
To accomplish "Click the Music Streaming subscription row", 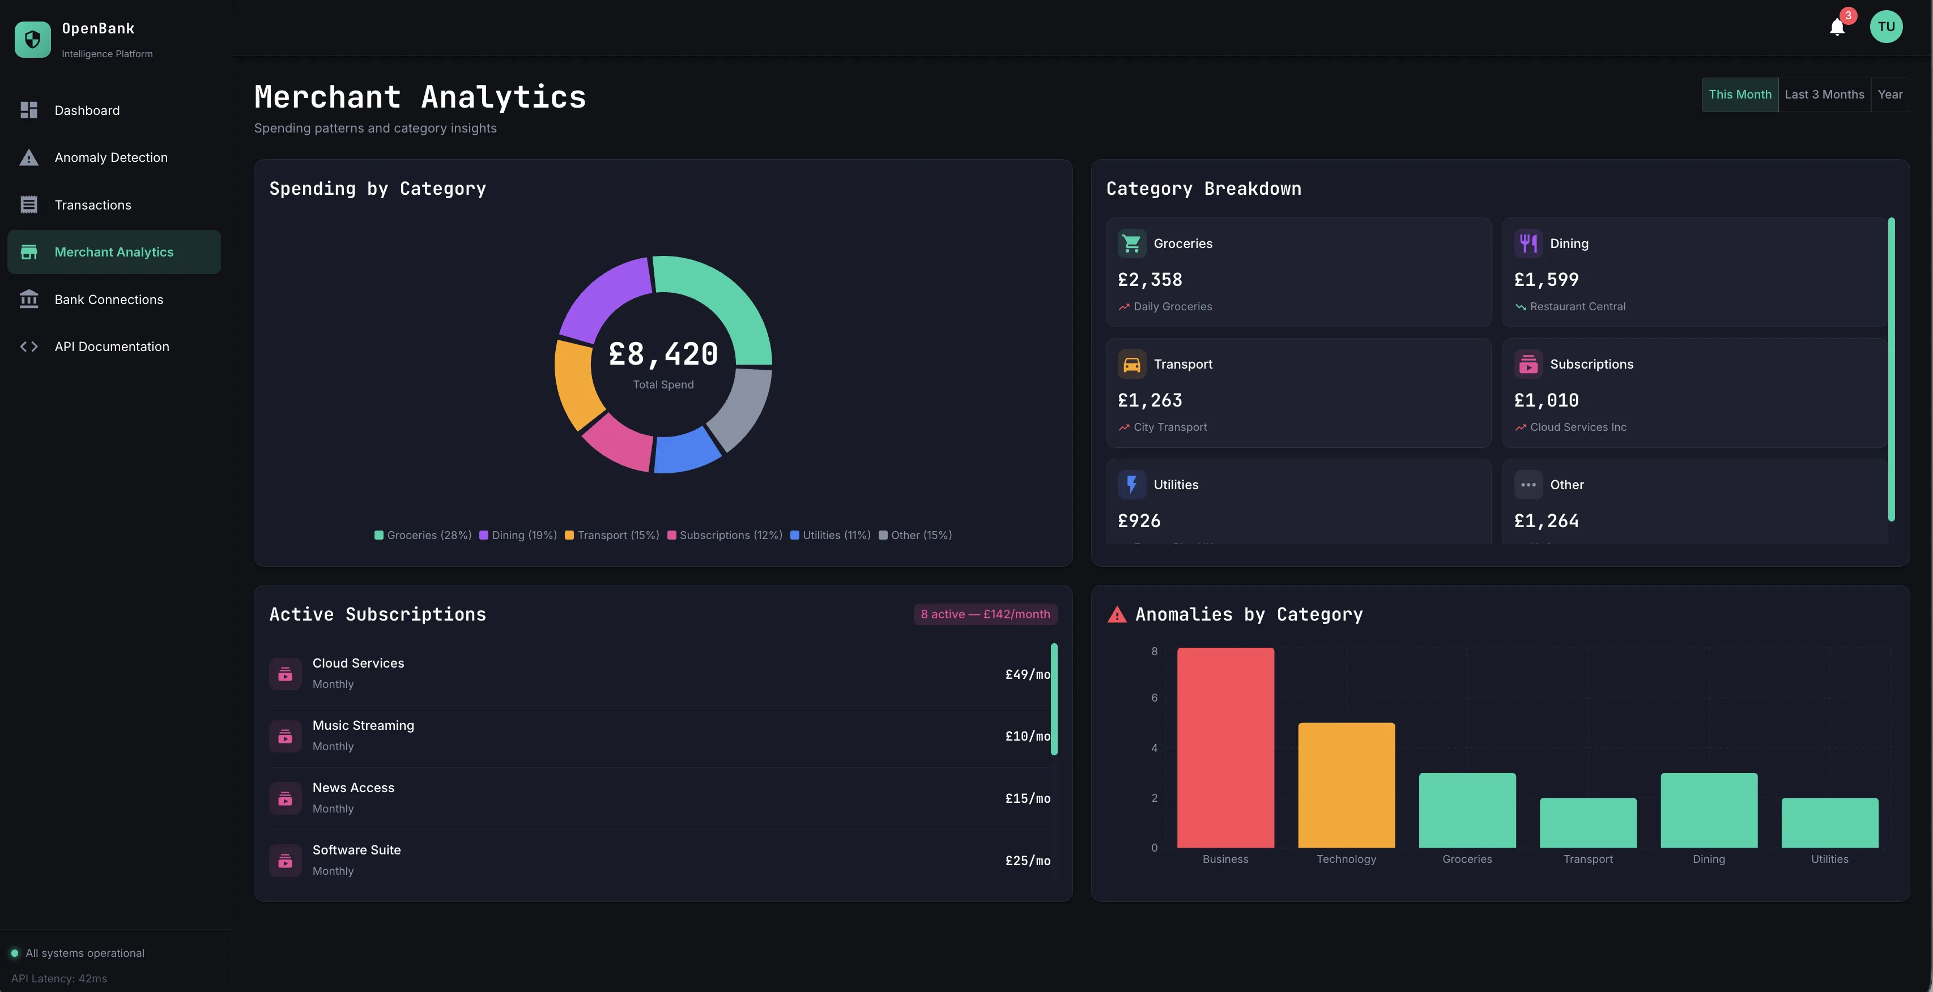I will tap(659, 736).
